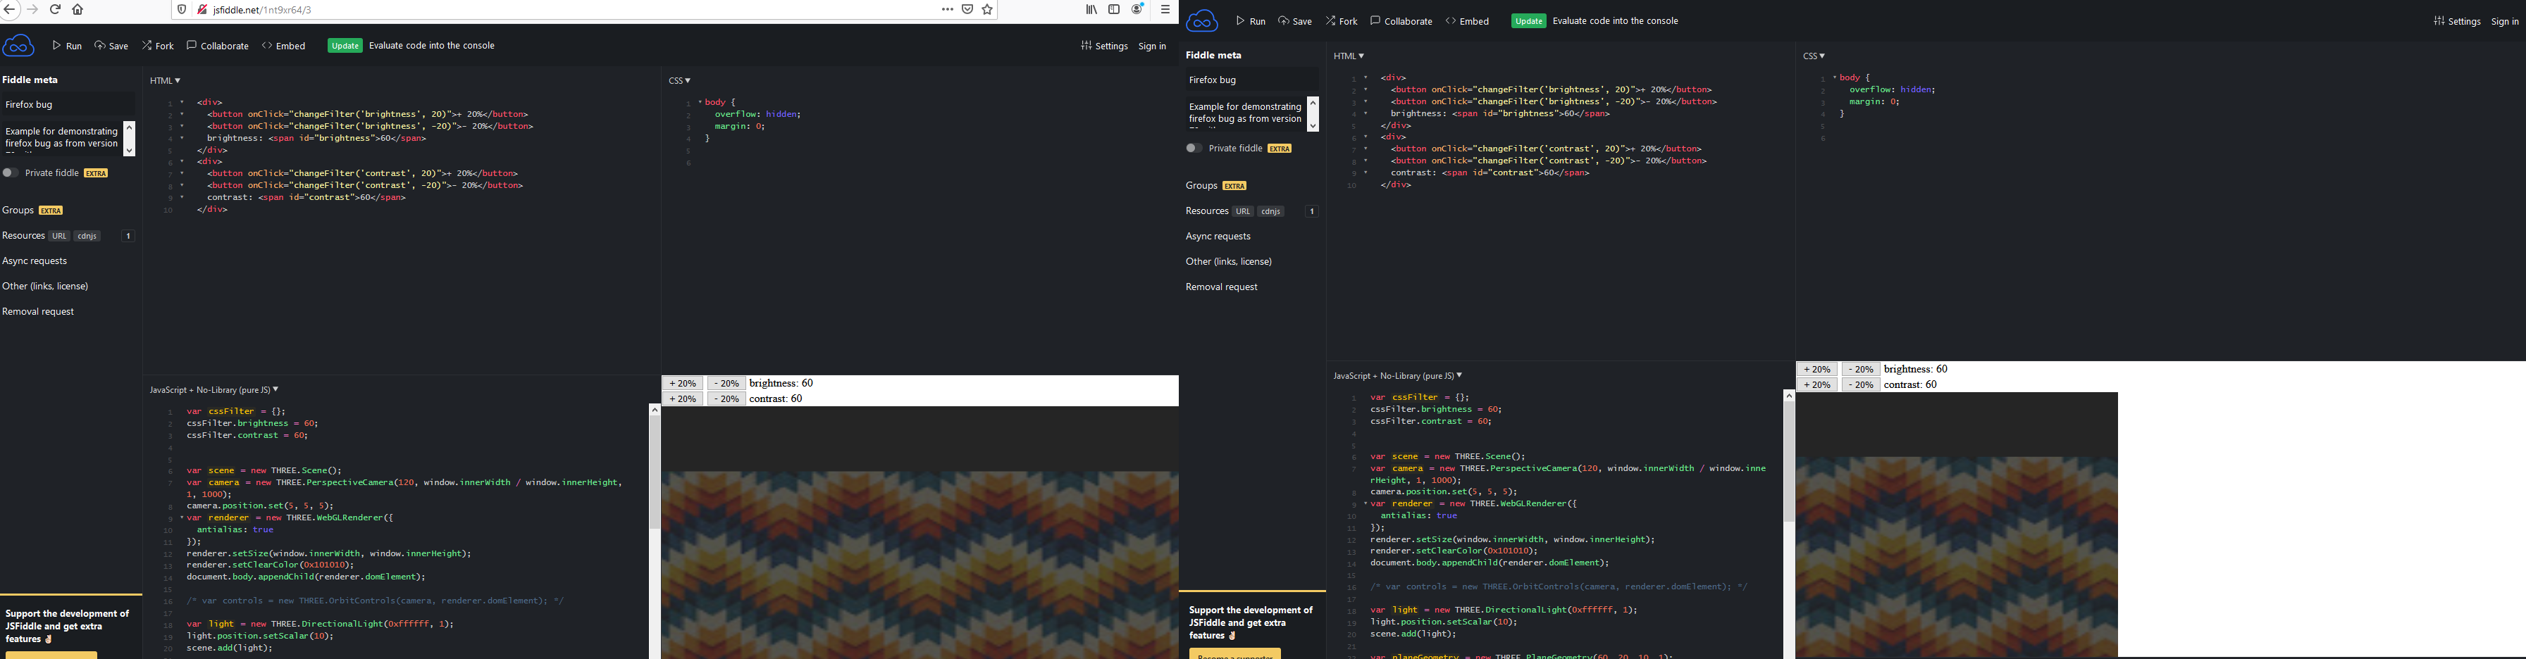Bookmark the page with the star icon
The height and width of the screenshot is (659, 2526).
pyautogui.click(x=986, y=9)
